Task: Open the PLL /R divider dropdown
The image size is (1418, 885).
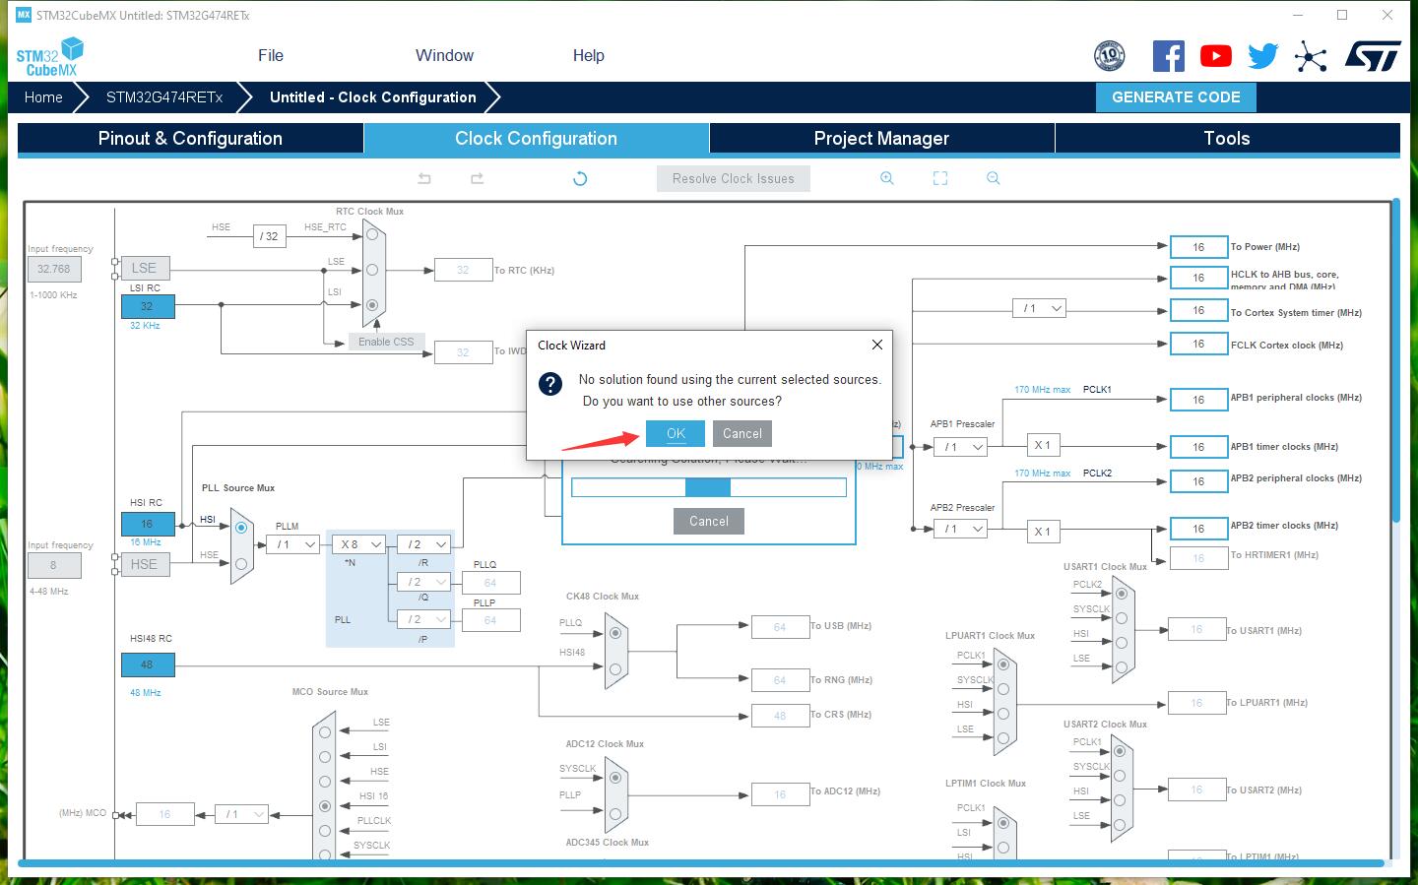Action: coord(424,544)
